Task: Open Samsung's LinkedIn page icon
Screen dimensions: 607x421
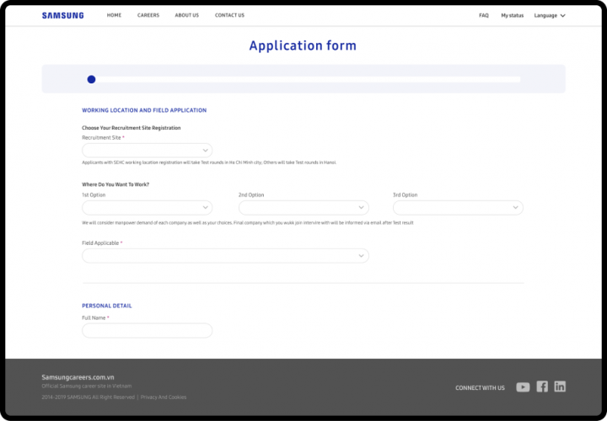Action: (x=560, y=386)
